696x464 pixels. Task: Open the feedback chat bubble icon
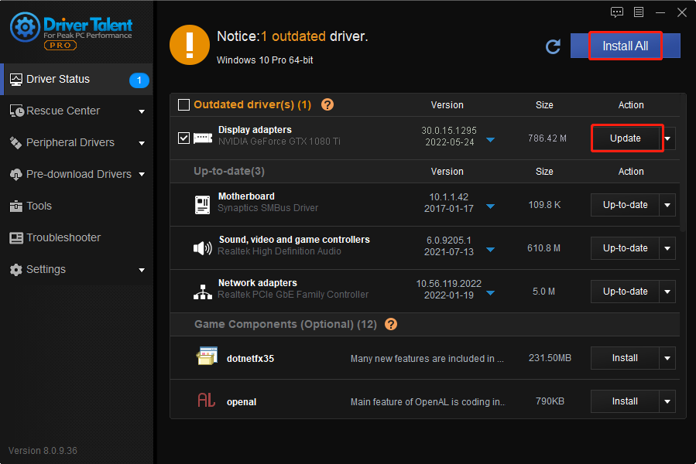point(616,12)
